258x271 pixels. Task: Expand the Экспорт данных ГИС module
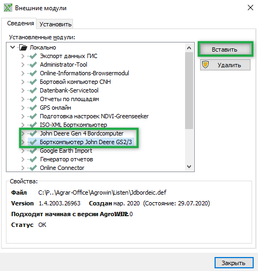tap(23, 56)
